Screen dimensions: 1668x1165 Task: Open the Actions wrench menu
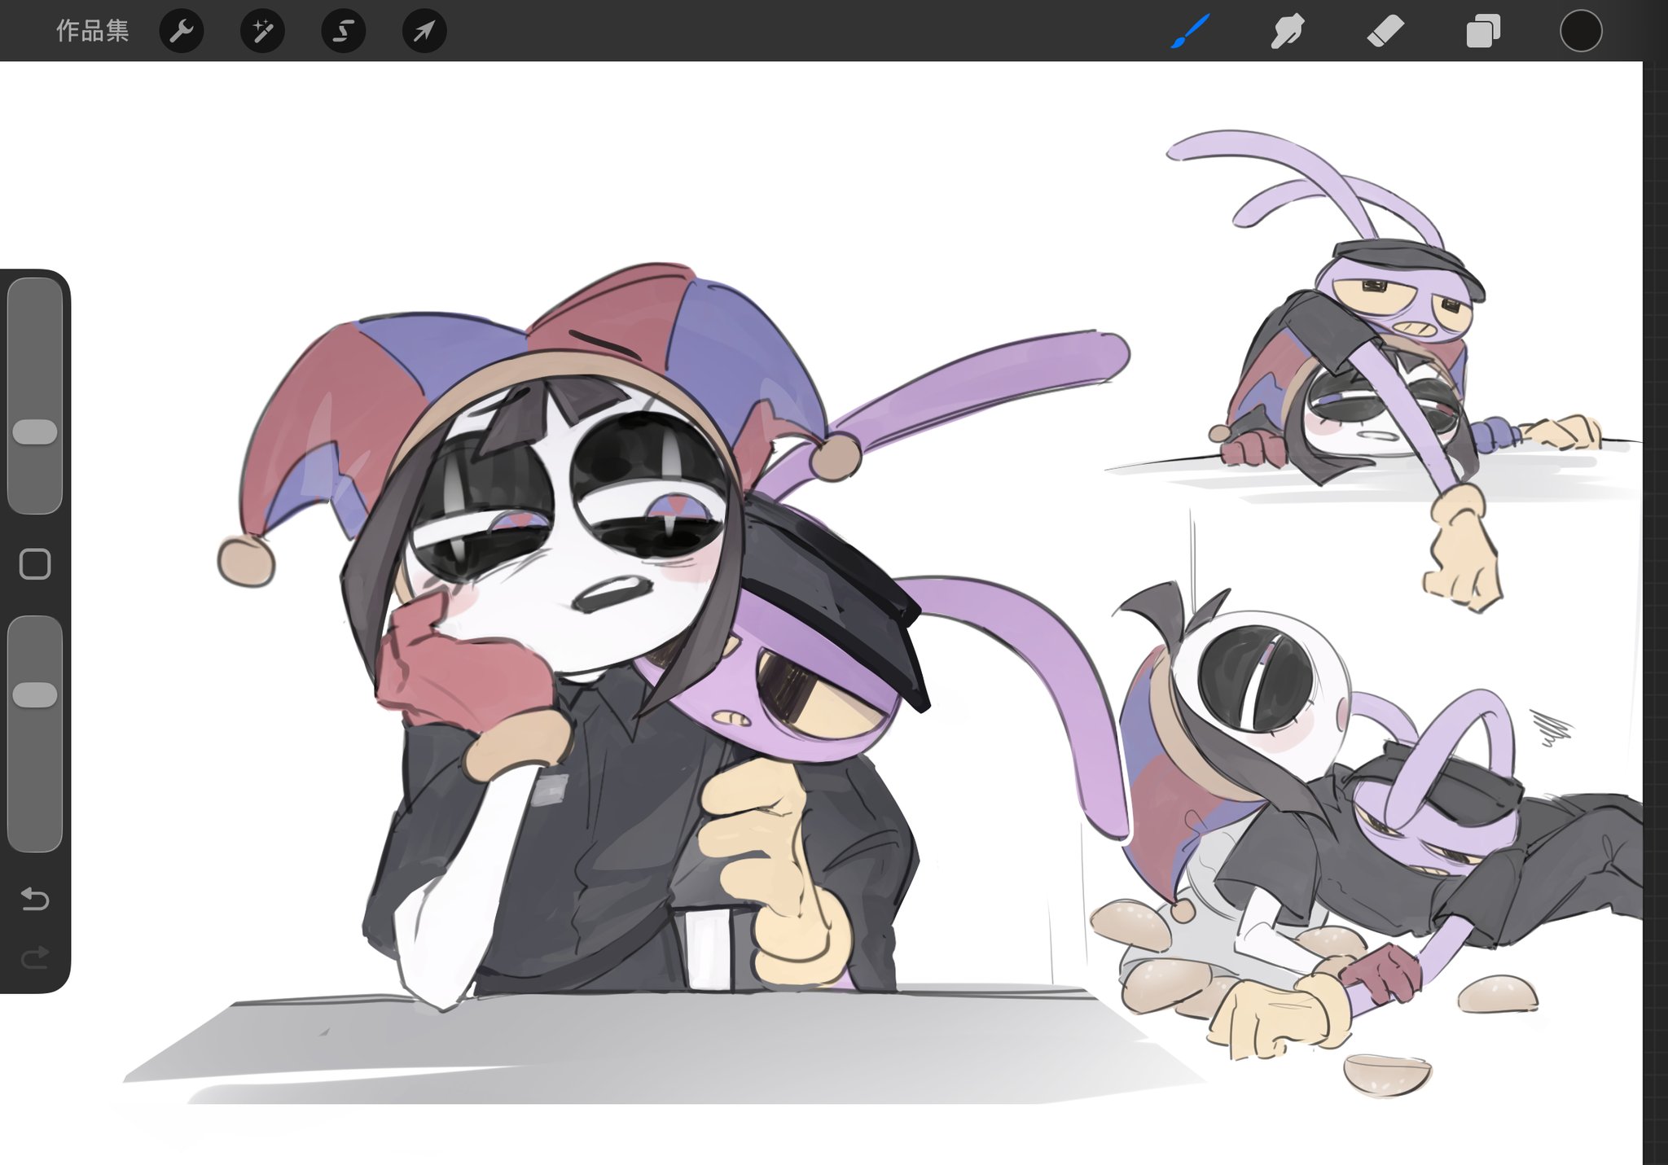(x=182, y=32)
